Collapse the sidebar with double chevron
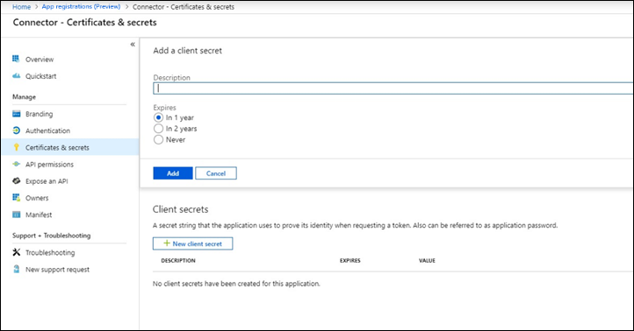 pos(133,45)
